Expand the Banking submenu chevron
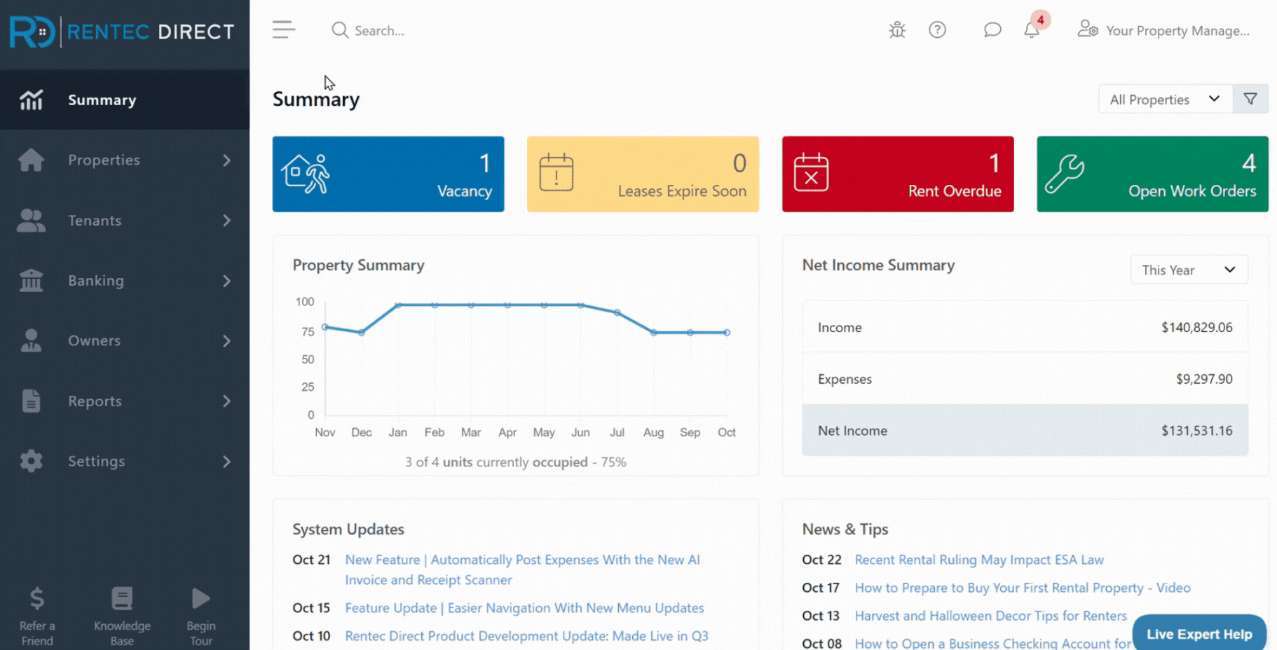This screenshot has width=1277, height=650. [226, 281]
